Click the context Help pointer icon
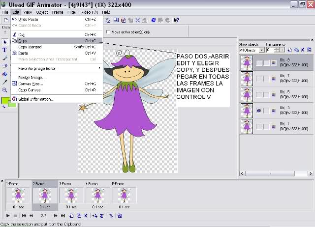 click(176, 20)
